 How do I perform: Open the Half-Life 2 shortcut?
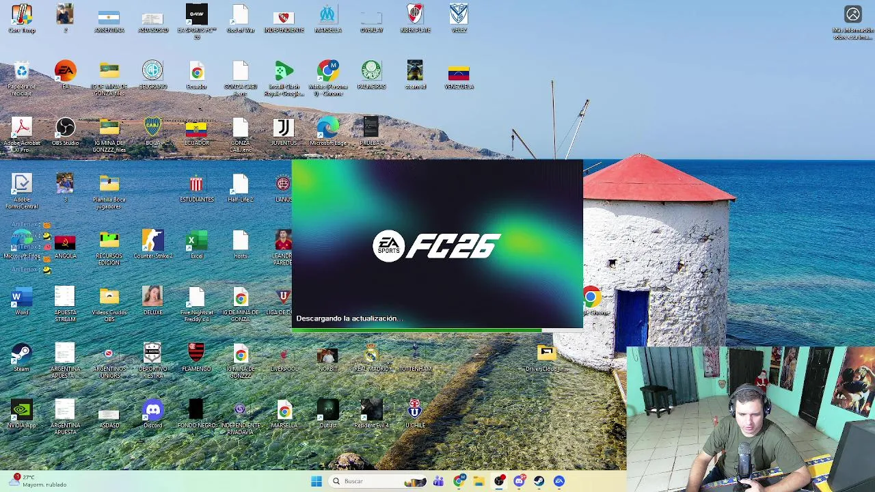(x=240, y=188)
